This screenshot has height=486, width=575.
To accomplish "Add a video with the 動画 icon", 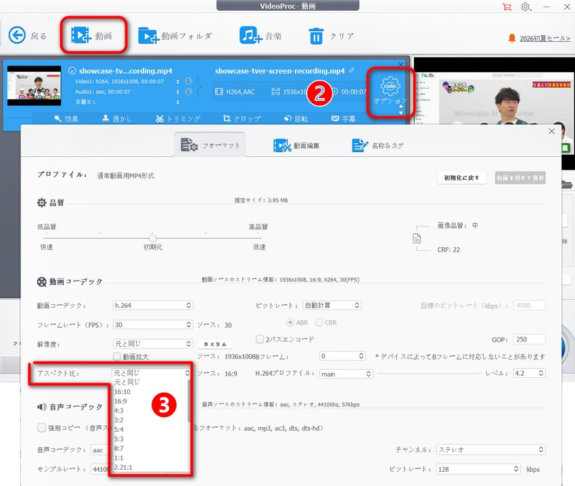I will [80, 35].
